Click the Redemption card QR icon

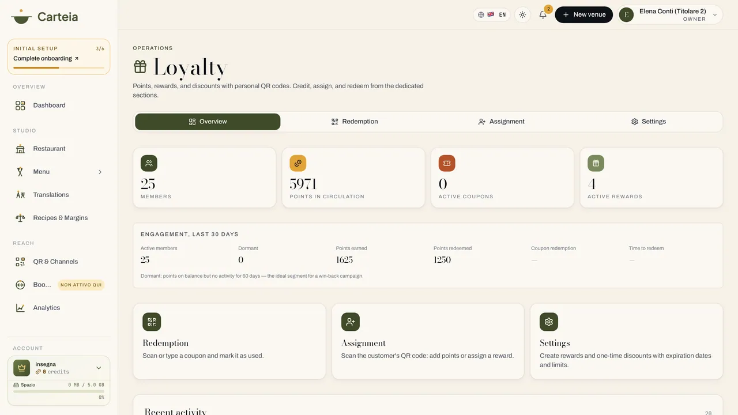152,322
